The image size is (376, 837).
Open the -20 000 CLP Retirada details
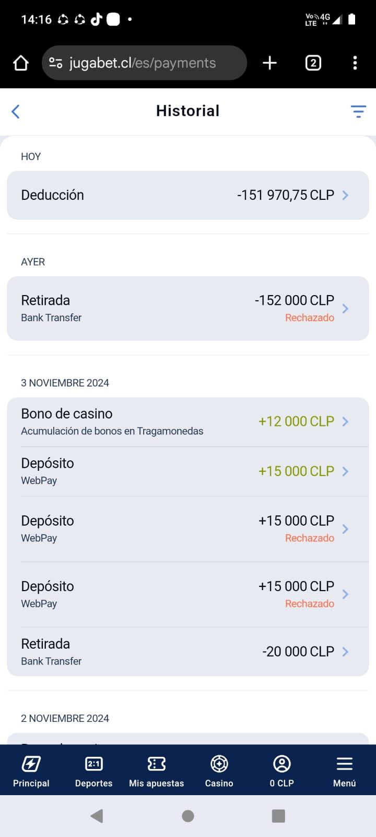point(188,652)
